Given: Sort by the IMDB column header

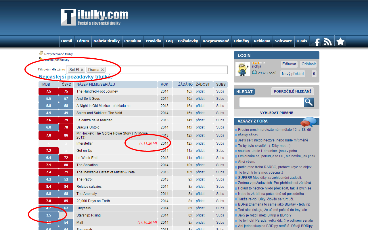Looking at the screenshot, I should 48,85.
